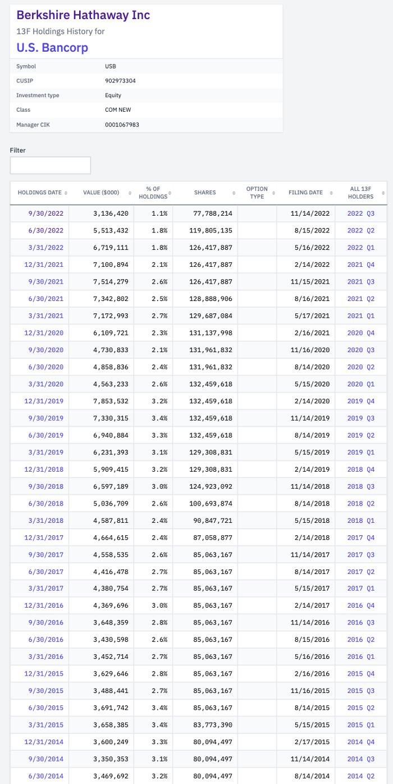
Task: View 2014 Q2 13F holders
Action: (x=360, y=776)
